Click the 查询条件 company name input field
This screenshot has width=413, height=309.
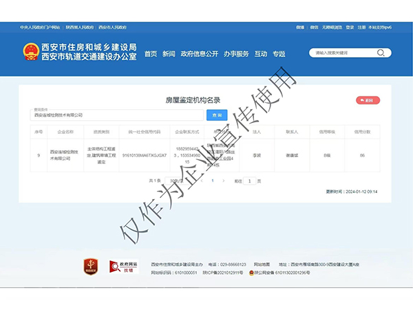pos(118,115)
